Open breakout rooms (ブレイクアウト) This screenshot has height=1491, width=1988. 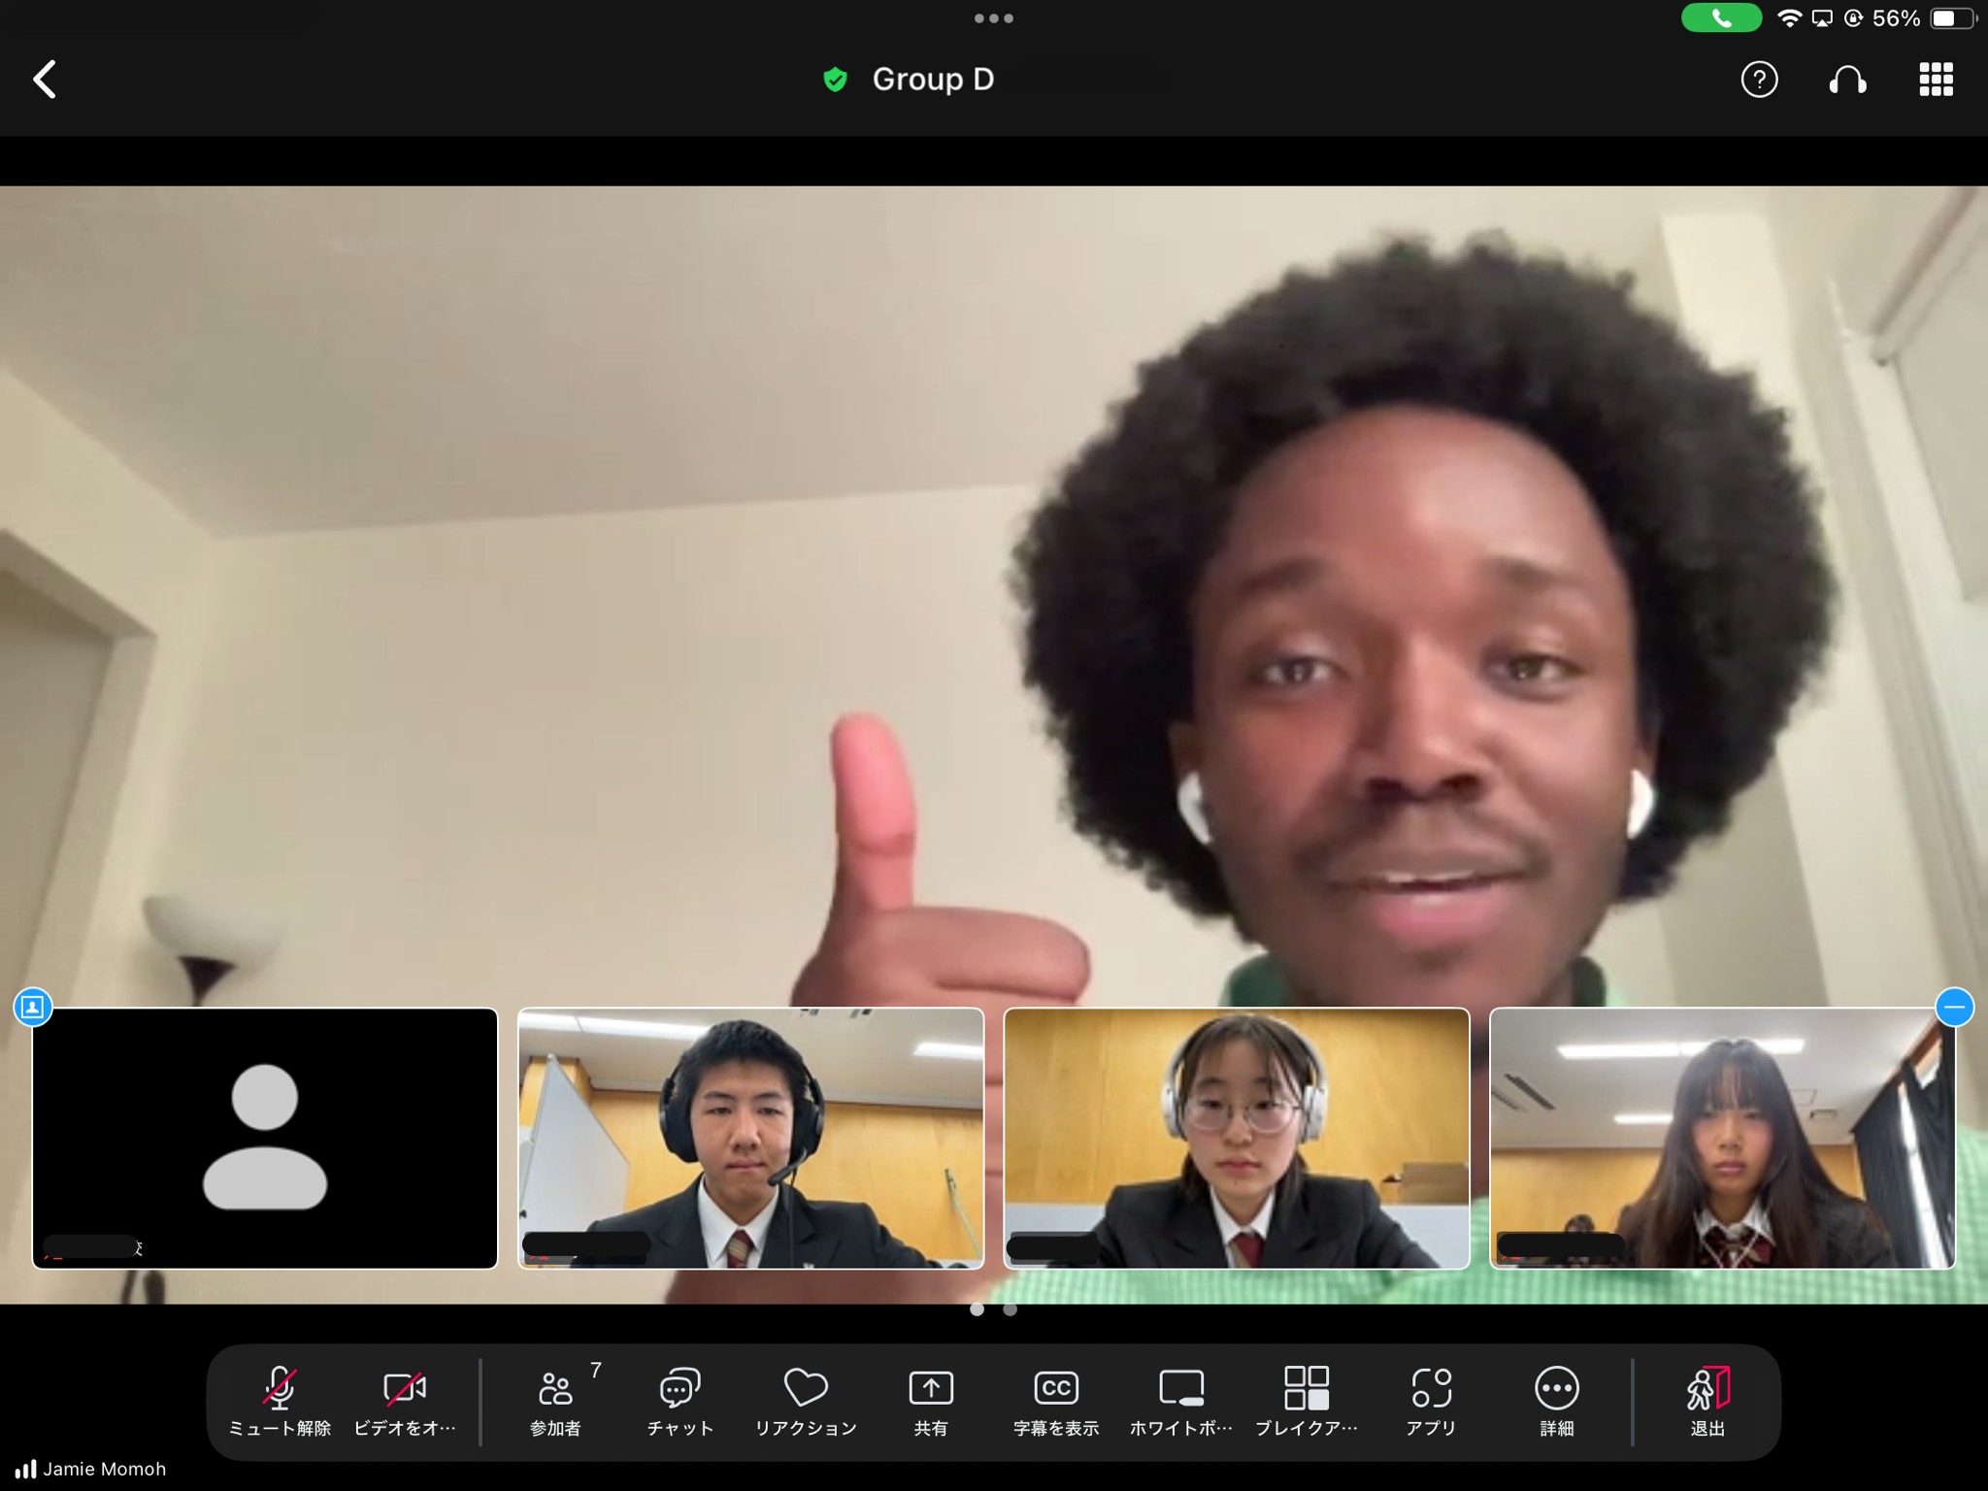pos(1307,1401)
